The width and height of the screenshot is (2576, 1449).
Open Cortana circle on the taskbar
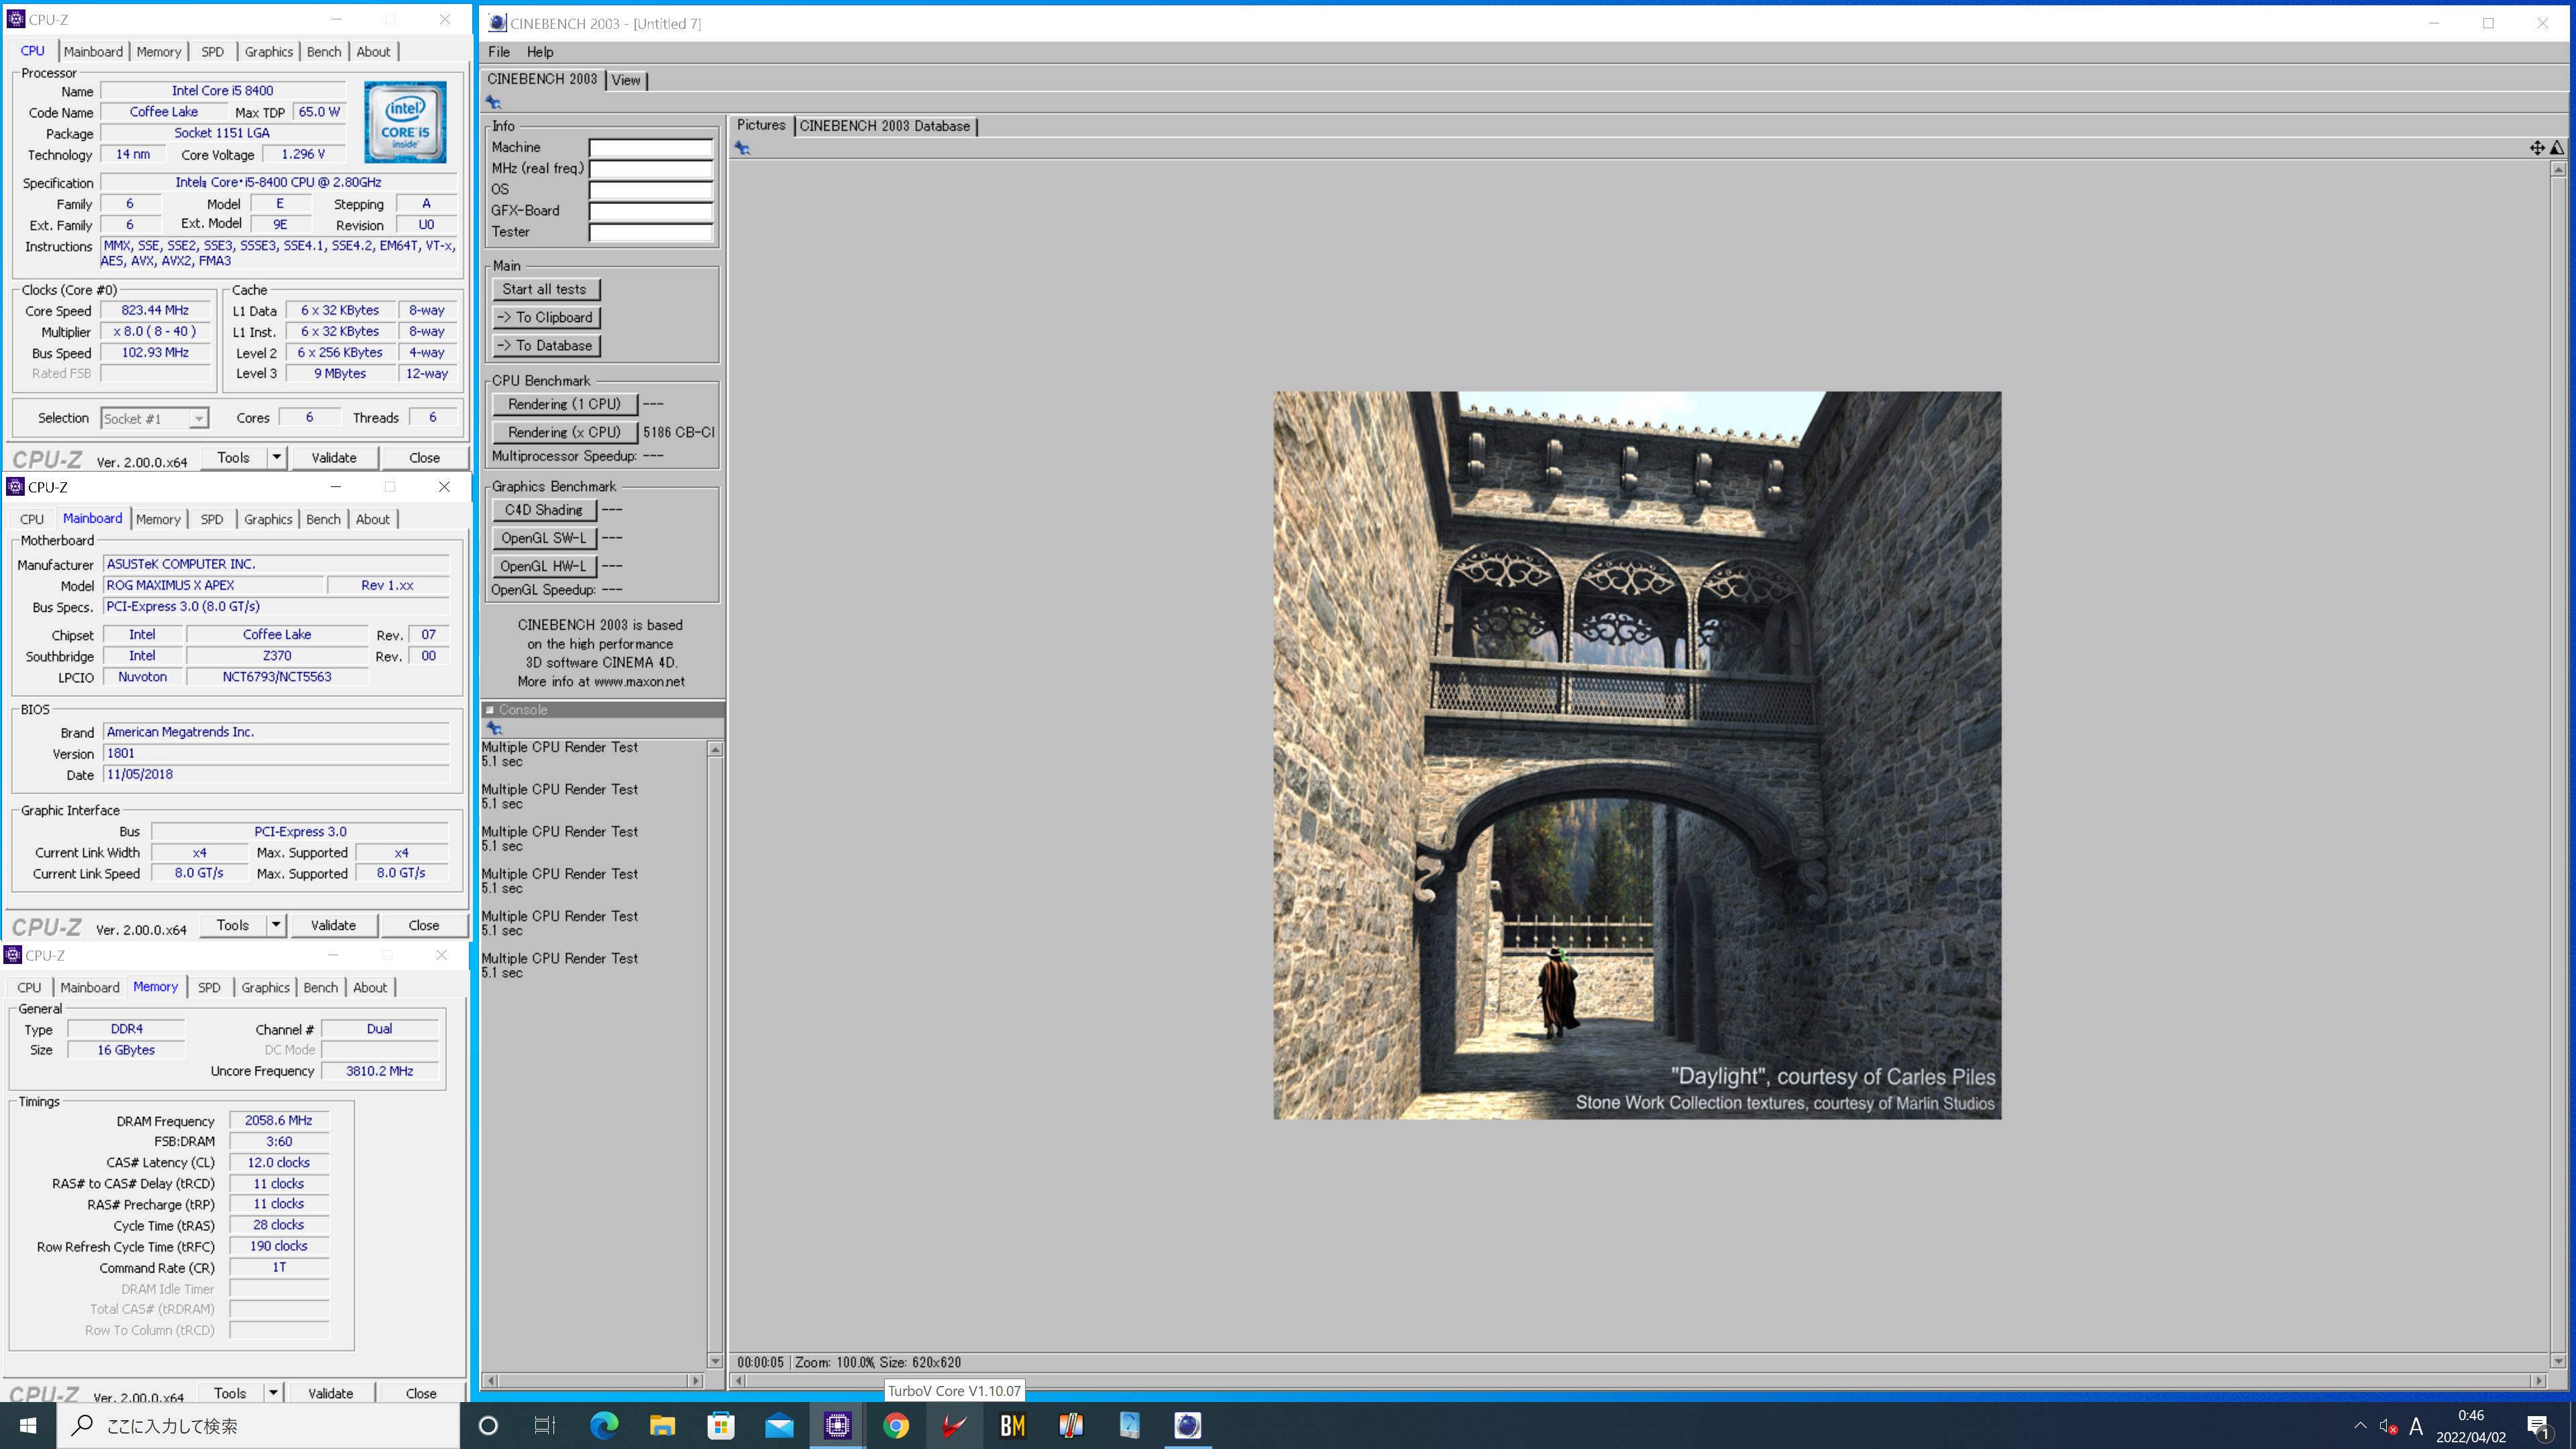pyautogui.click(x=488, y=1425)
